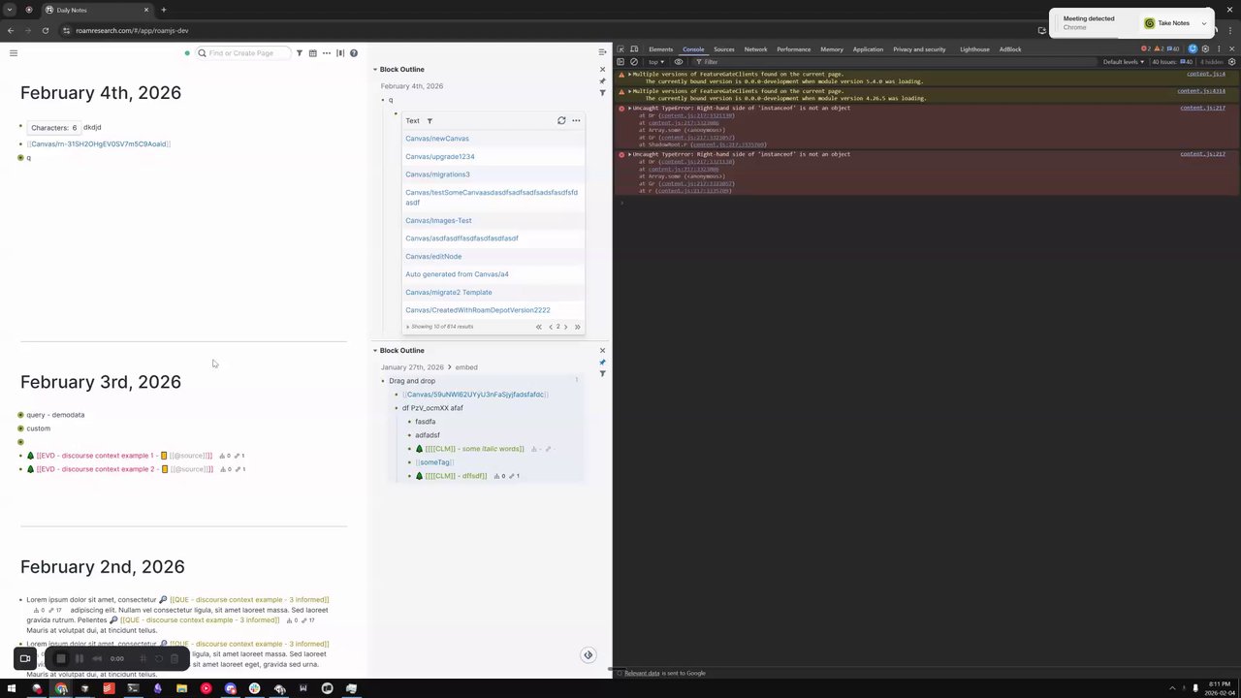This screenshot has height=698, width=1241.
Task: Toggle the Roam right sidebar icon
Action: [x=602, y=52]
